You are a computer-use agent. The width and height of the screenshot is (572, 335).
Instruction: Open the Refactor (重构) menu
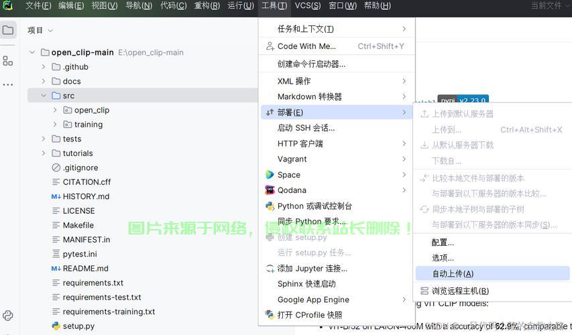coord(207,6)
